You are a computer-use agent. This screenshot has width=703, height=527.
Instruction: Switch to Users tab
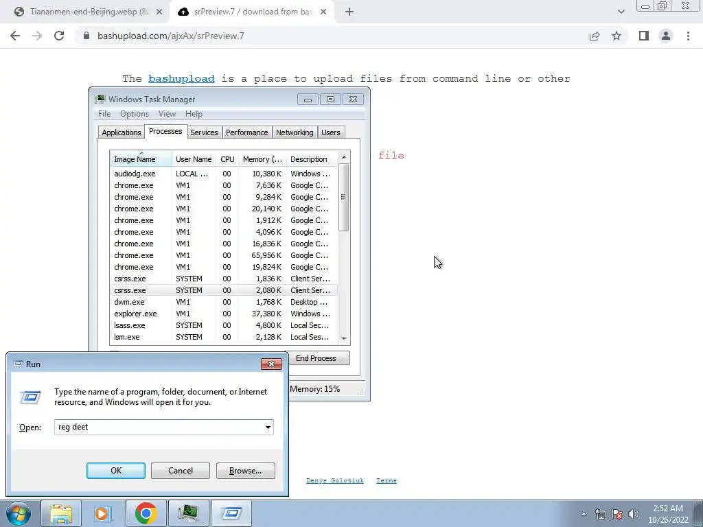[331, 132]
